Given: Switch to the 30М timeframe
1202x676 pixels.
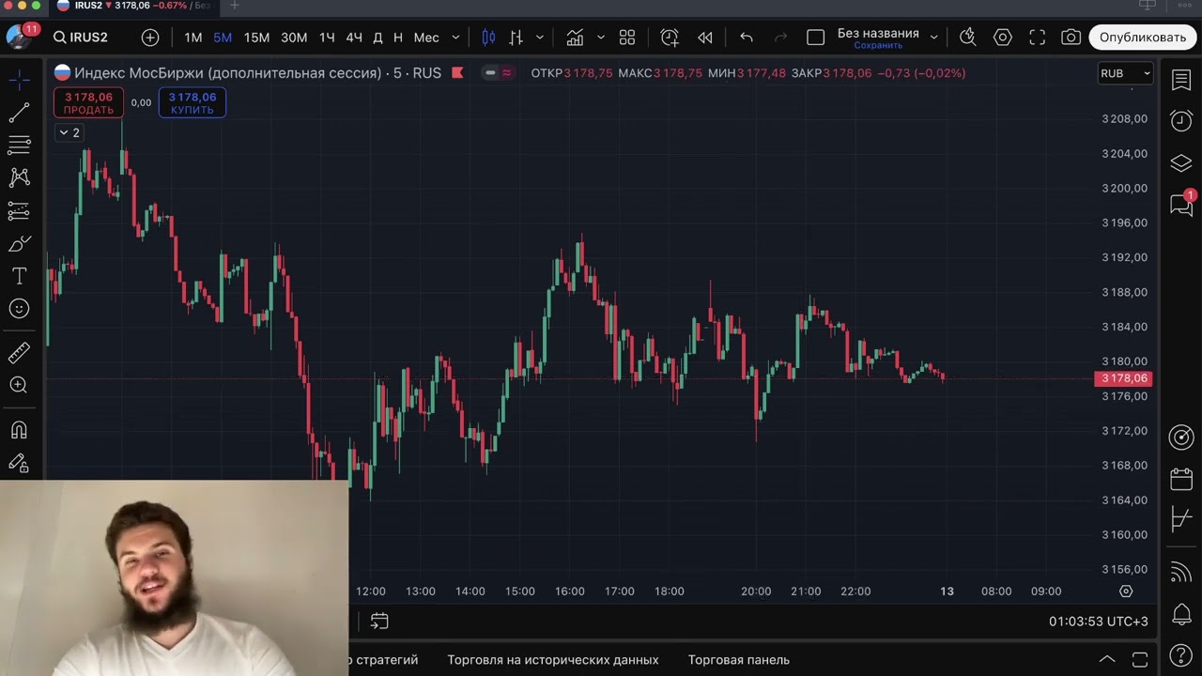Looking at the screenshot, I should pyautogui.click(x=294, y=38).
